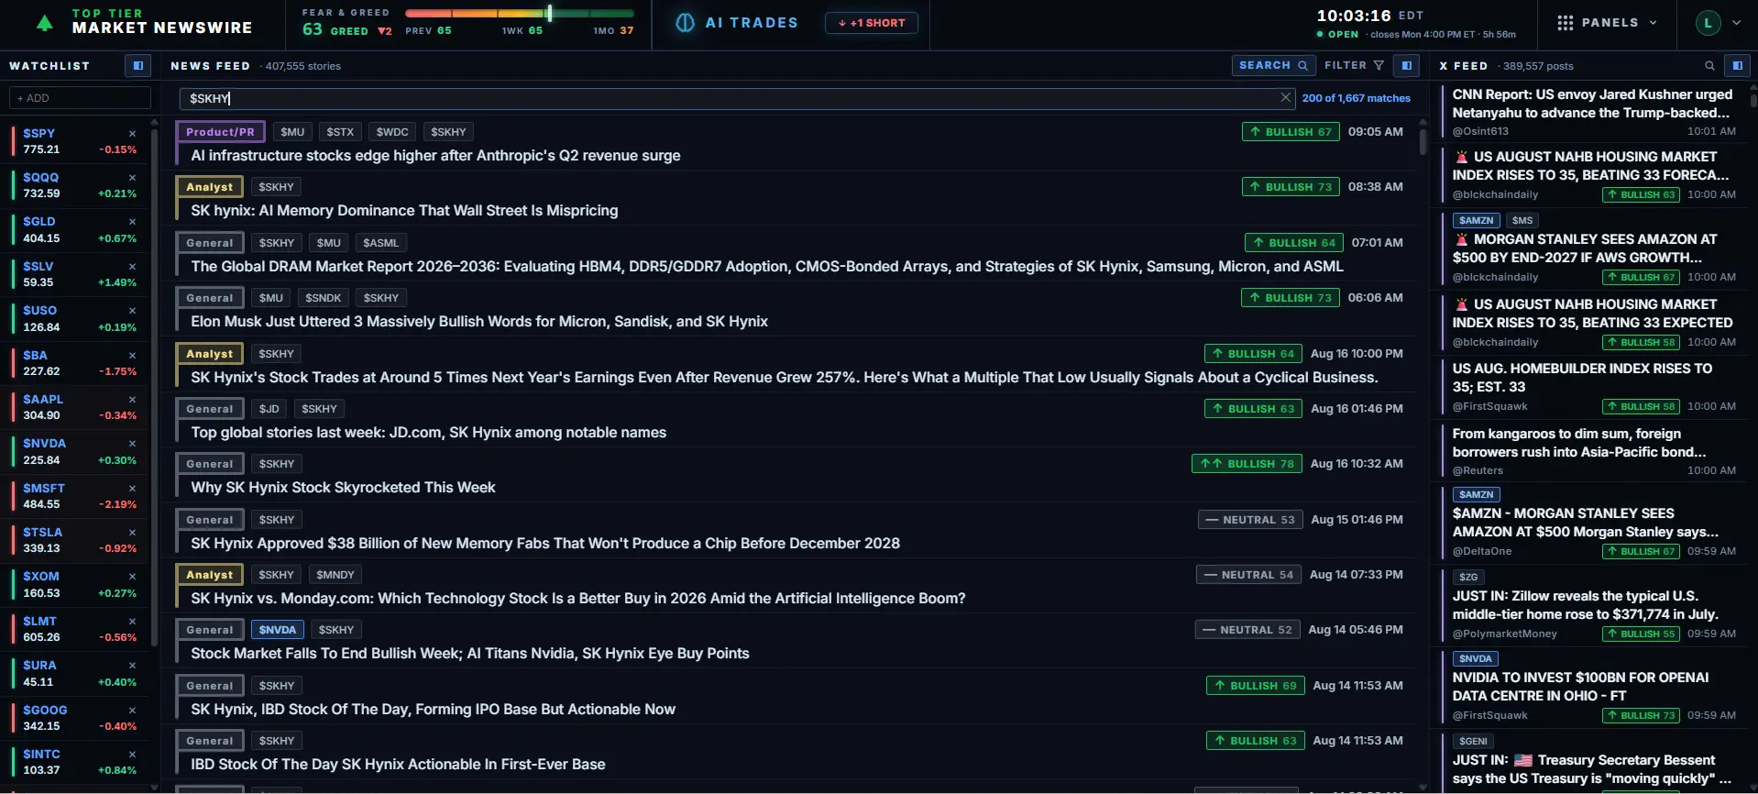Screen dimensions: 1758x794
Task: Remove $SPY from the watchlist
Action: [x=132, y=134]
